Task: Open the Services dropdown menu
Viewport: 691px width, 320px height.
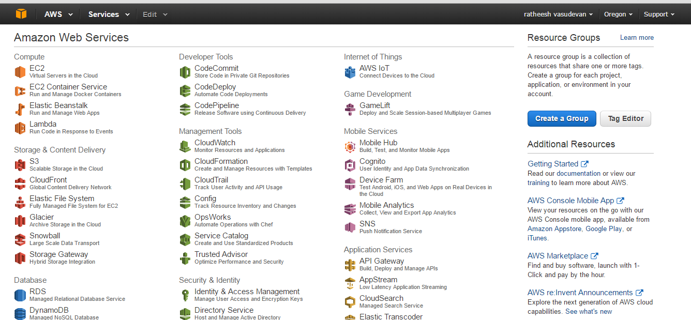Action: pos(109,14)
